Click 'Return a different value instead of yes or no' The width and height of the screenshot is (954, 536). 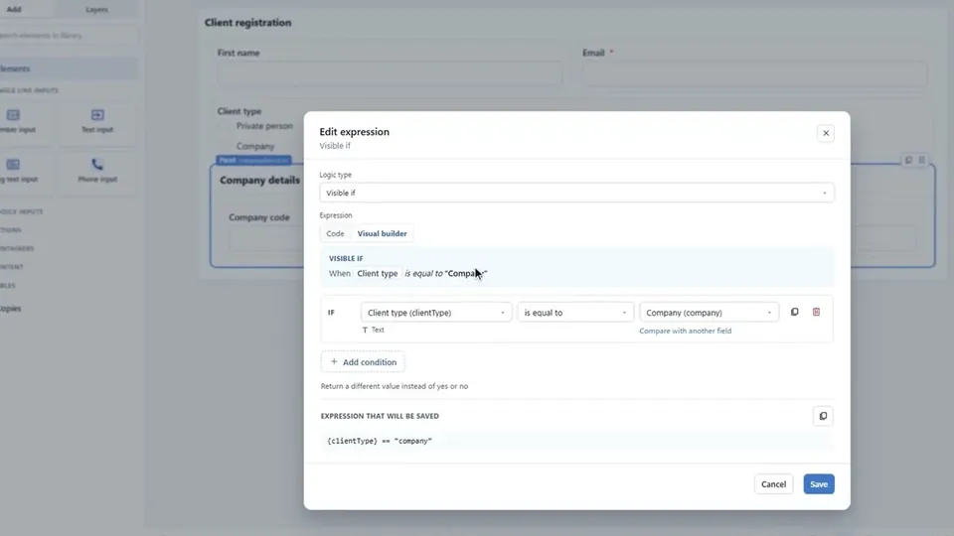[x=395, y=386]
